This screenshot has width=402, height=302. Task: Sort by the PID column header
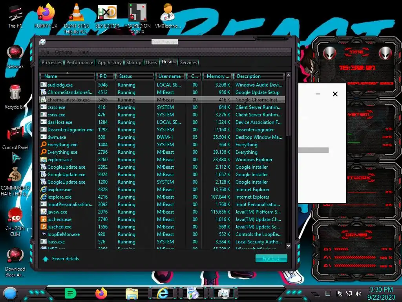coord(105,76)
